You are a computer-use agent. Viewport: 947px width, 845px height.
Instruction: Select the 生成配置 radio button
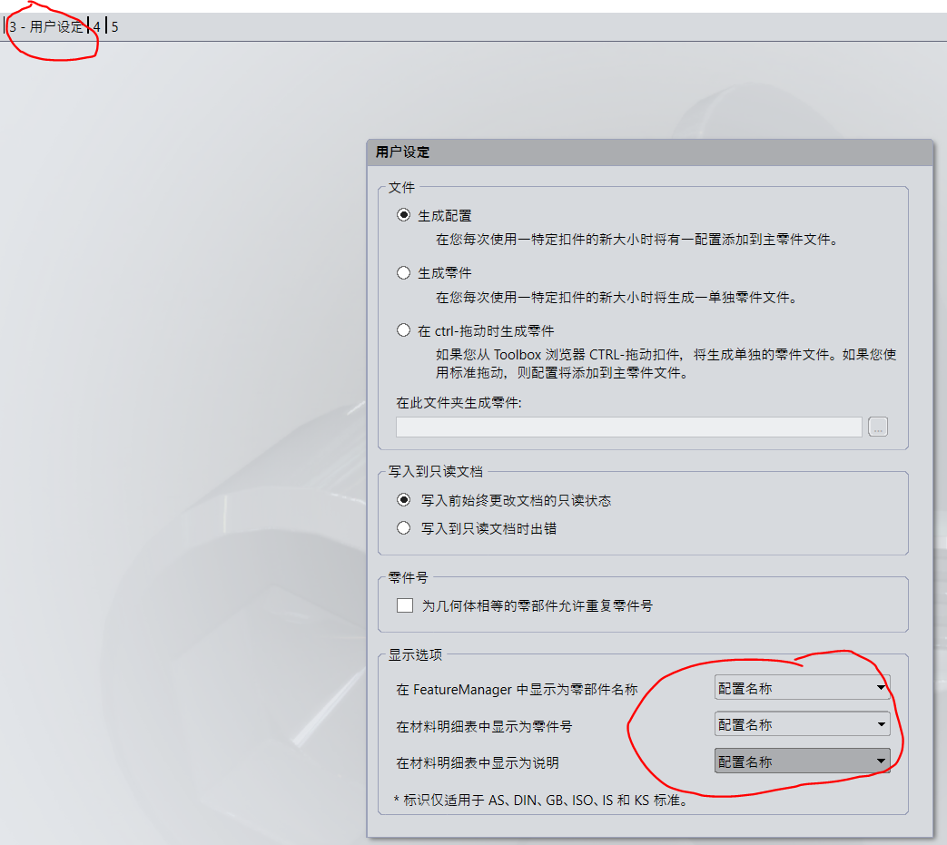403,215
